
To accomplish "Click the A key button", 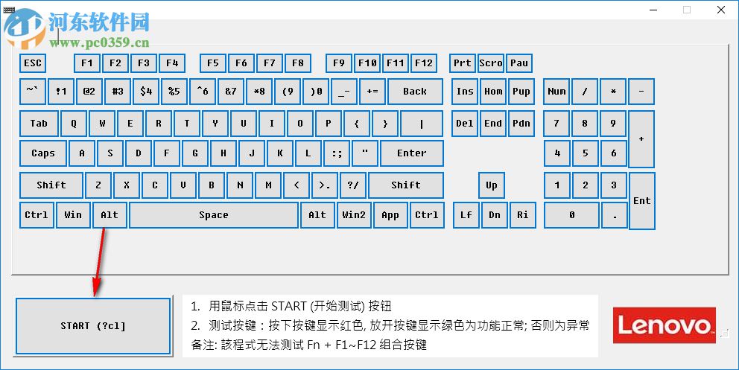I will (82, 153).
